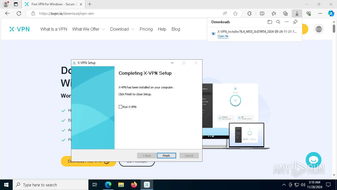Click the address bar URL field
The height and width of the screenshot is (190, 337).
(129, 13)
